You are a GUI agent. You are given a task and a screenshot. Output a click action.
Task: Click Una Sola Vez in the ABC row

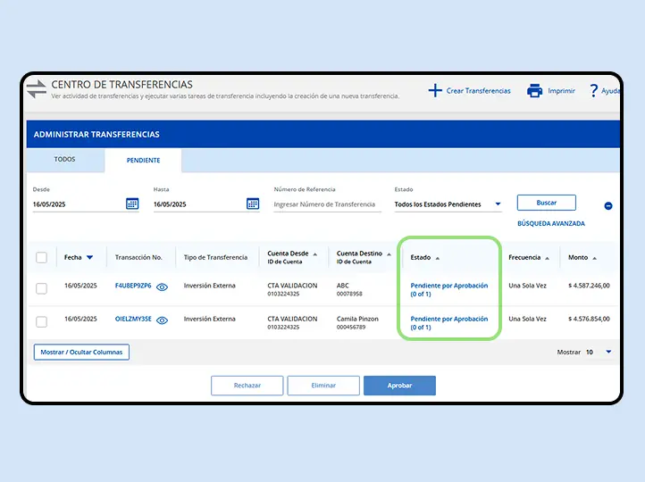pyautogui.click(x=527, y=286)
